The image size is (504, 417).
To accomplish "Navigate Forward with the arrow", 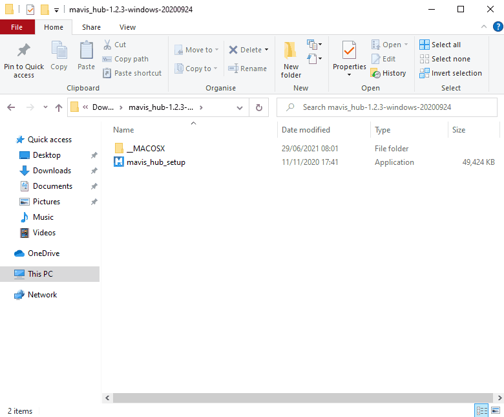I will tap(30, 107).
